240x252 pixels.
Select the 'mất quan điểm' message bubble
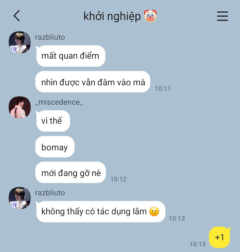coord(70,56)
